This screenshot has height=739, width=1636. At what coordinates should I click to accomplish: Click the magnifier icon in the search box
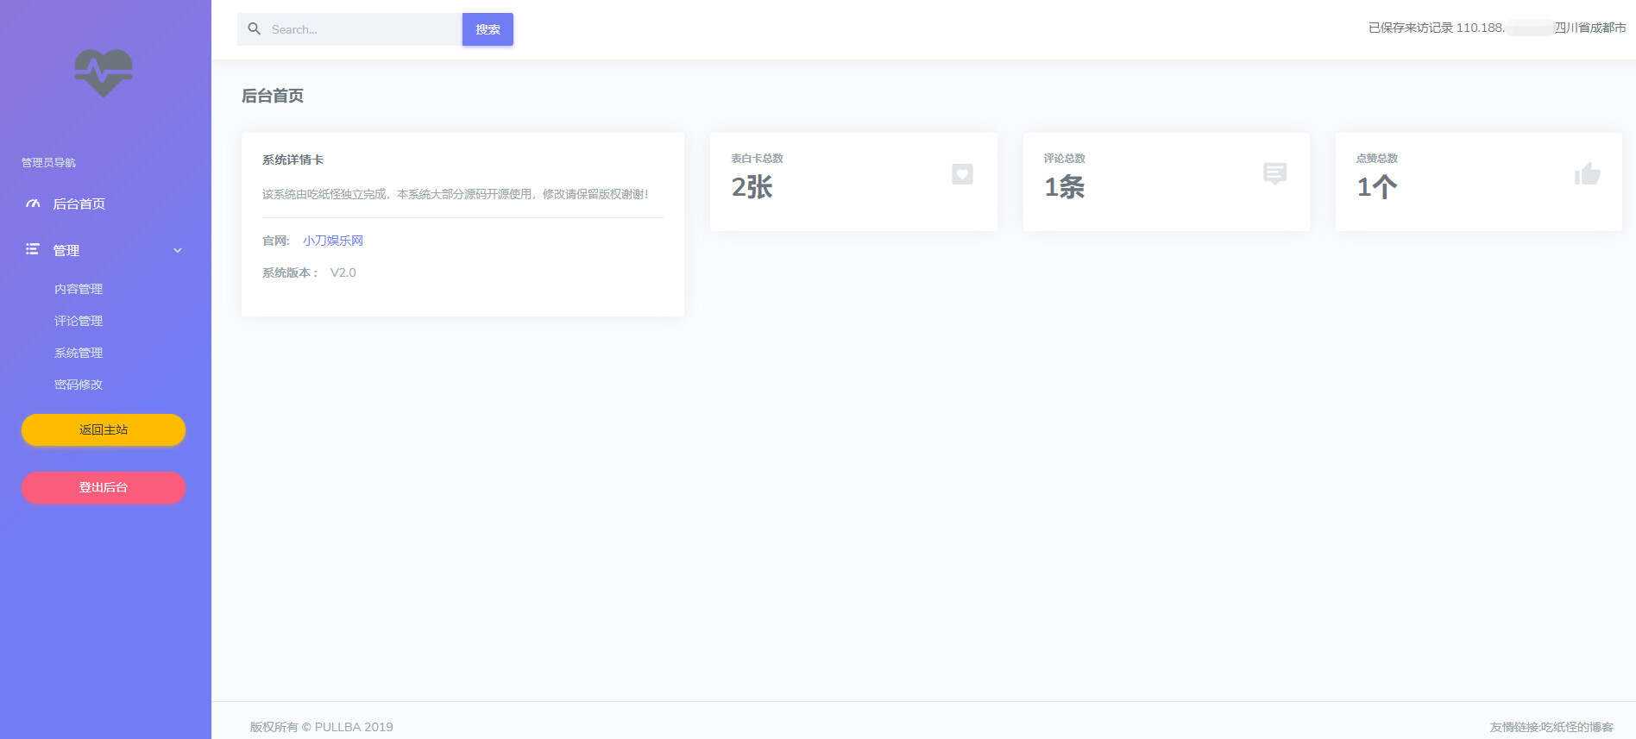254,29
